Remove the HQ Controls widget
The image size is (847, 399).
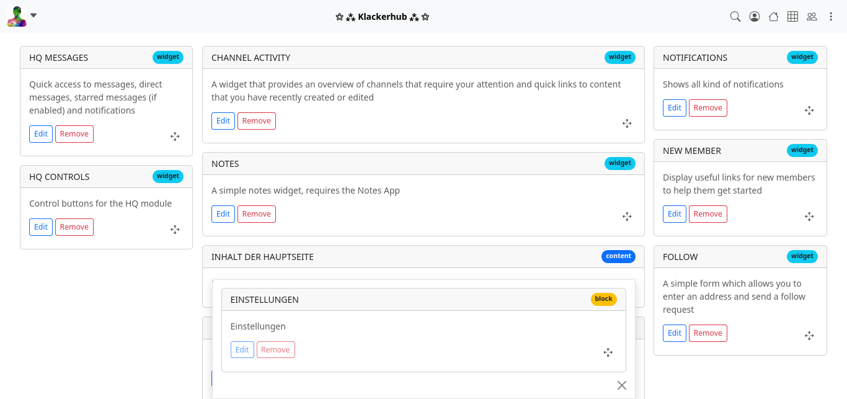(74, 227)
